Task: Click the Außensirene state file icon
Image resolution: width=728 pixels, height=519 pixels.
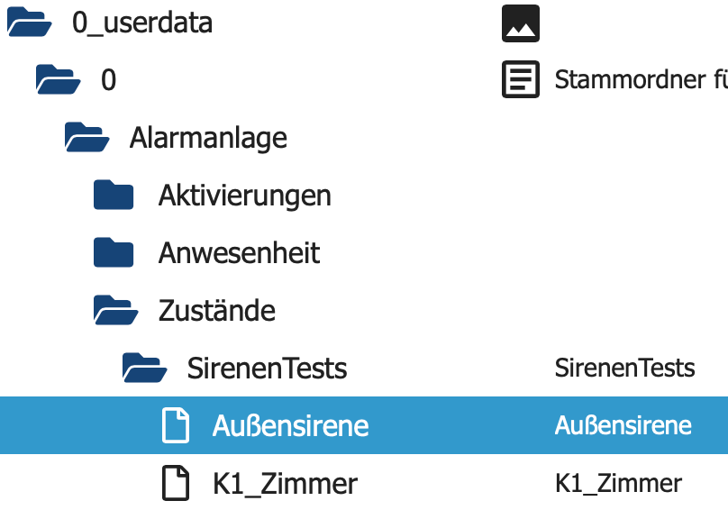Action: pos(176,425)
